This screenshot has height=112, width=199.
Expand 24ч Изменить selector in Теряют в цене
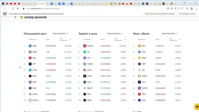pos(120,40)
